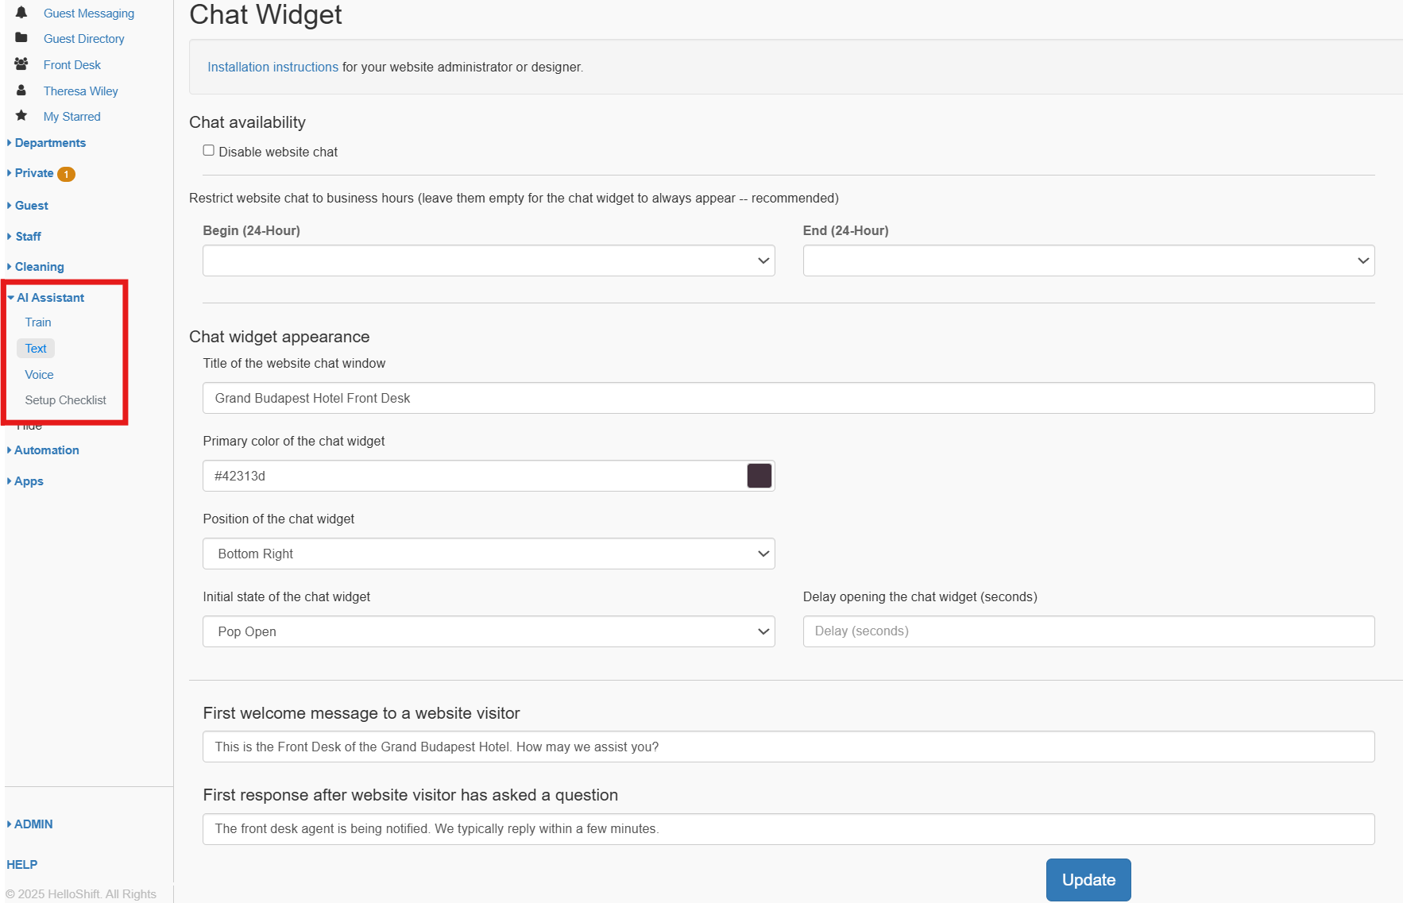Open the Position of chat widget dropdown
The height and width of the screenshot is (903, 1403).
489,554
